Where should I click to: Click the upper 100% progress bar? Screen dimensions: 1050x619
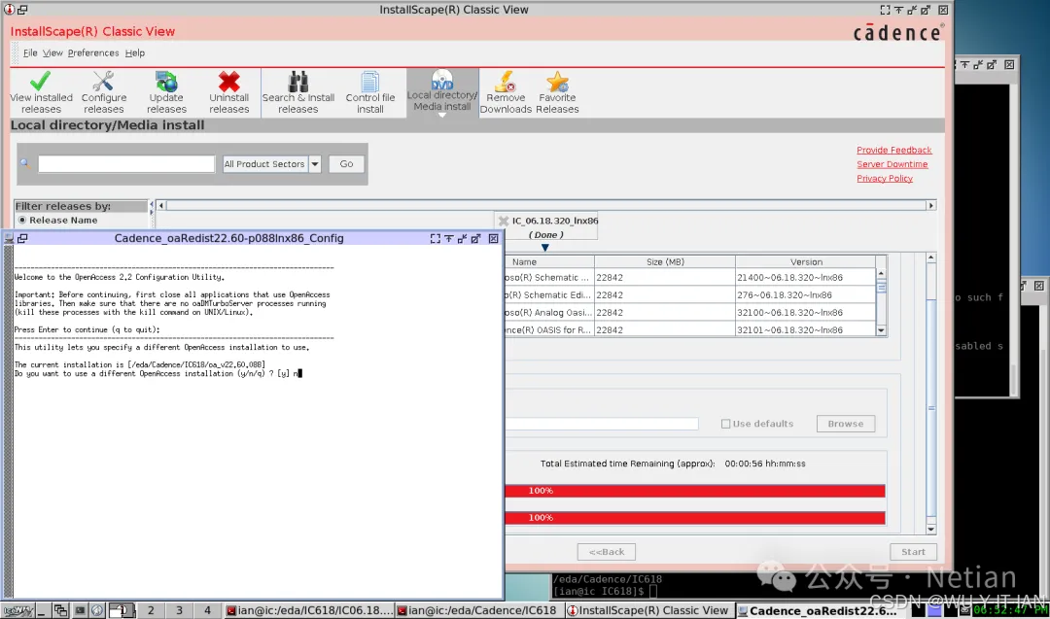[695, 491]
